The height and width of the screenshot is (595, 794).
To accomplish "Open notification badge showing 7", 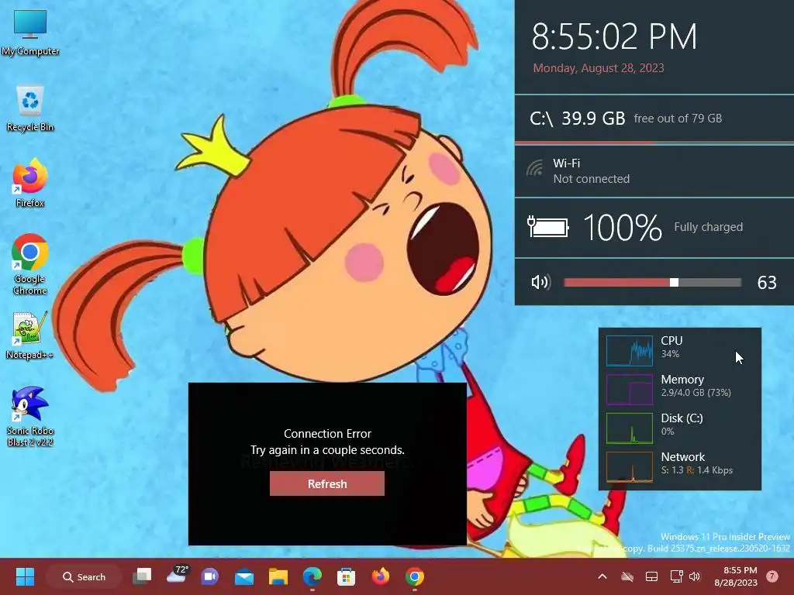I will tap(772, 576).
